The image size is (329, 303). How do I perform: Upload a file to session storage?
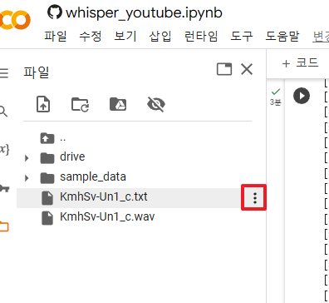click(43, 104)
